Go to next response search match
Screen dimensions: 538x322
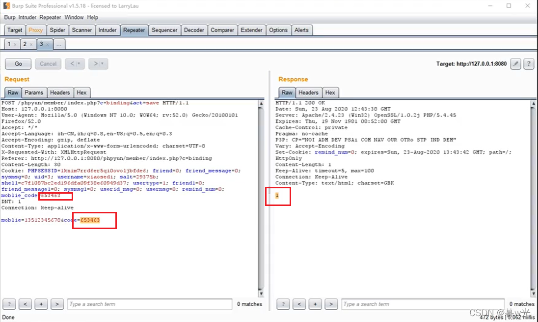pyautogui.click(x=331, y=304)
